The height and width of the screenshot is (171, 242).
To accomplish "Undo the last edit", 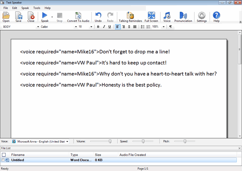I will pos(98,15).
